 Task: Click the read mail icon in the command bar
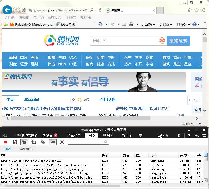124,24
